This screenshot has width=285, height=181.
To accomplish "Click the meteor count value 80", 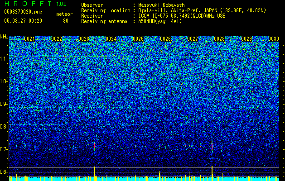I will point(66,21).
